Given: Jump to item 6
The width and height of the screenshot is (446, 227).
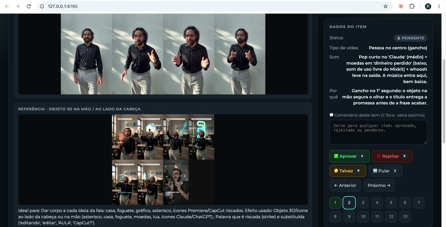Looking at the screenshot, I should coord(405,203).
